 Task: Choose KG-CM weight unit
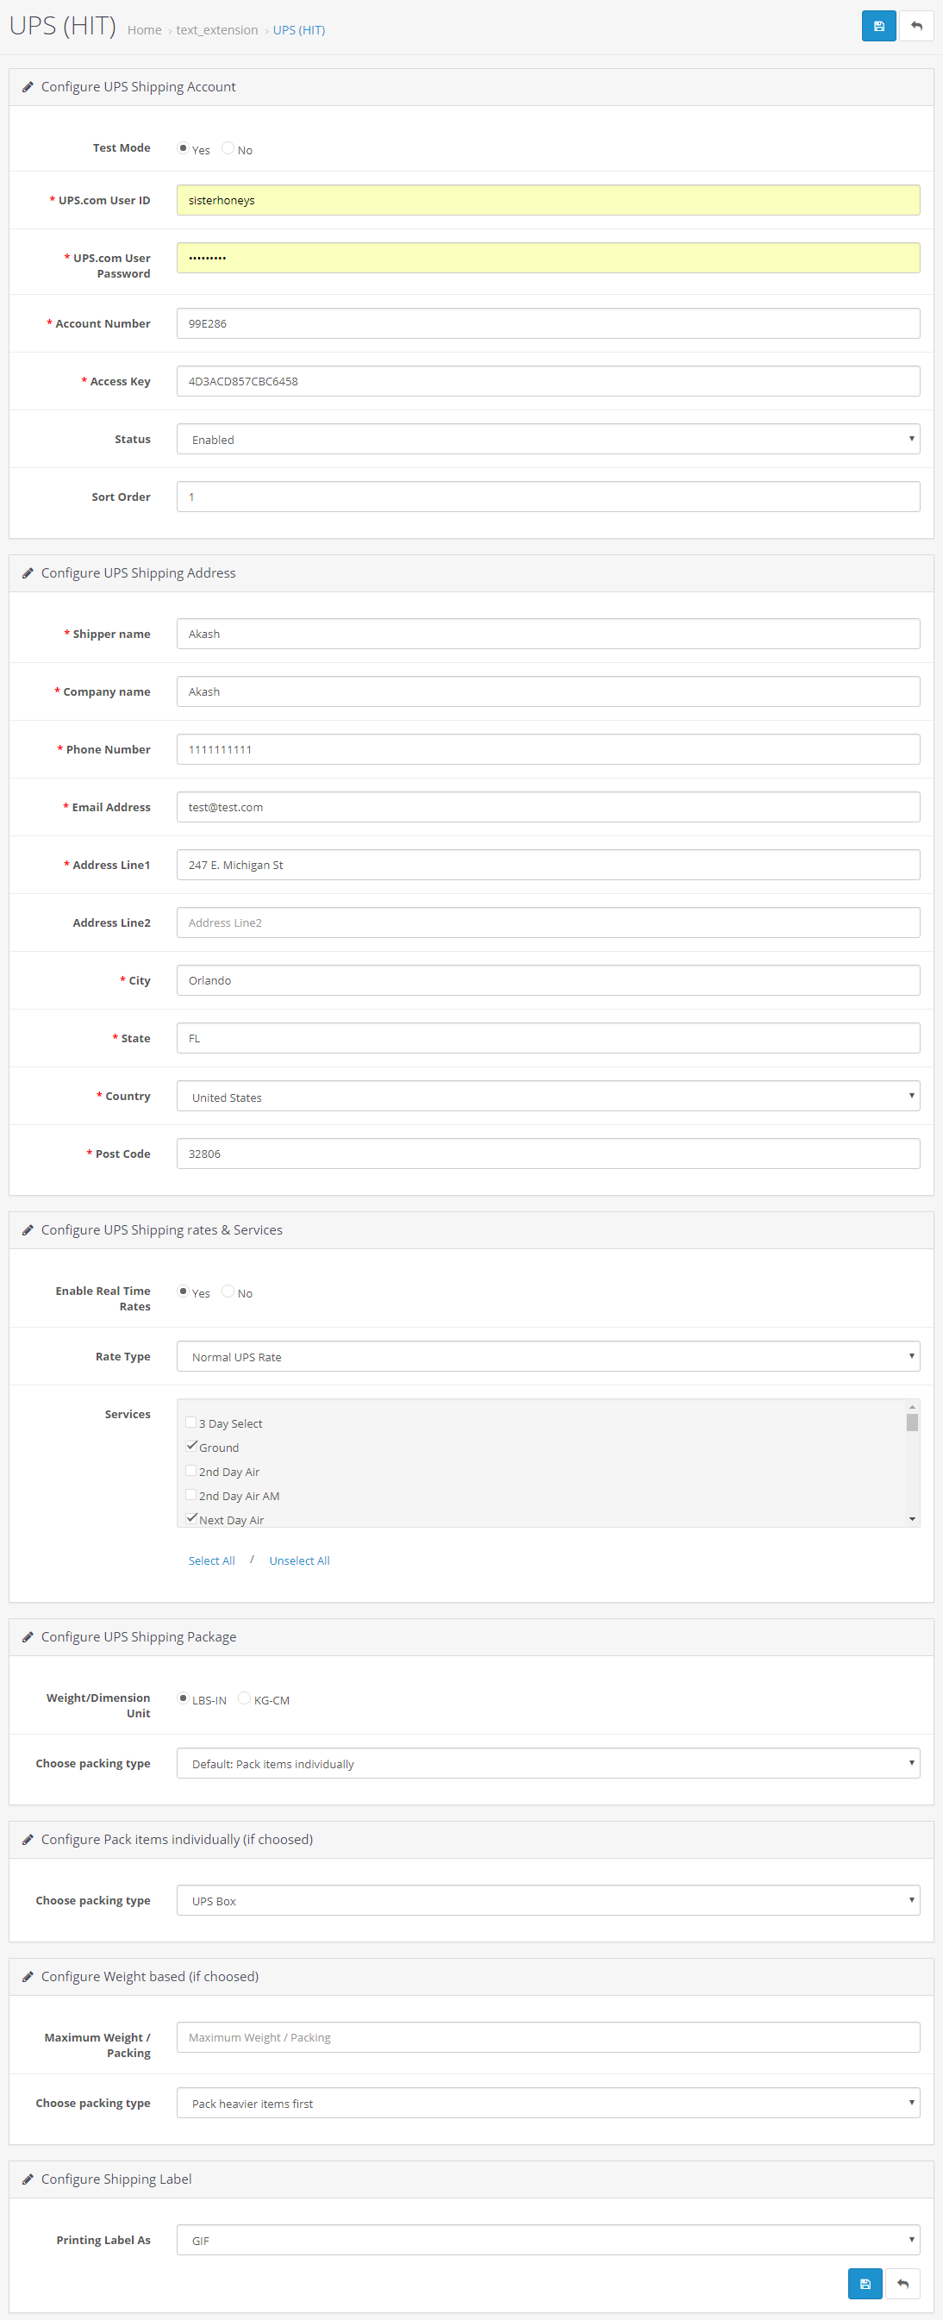tap(244, 1698)
